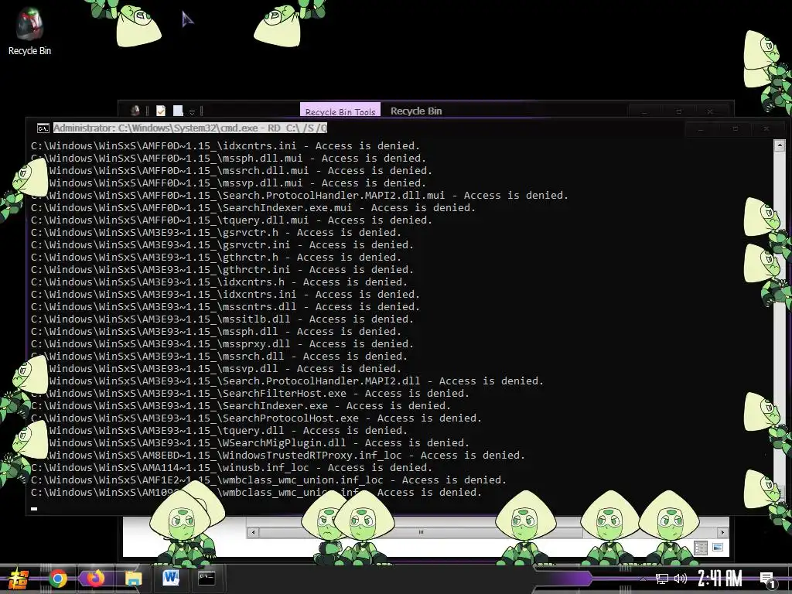This screenshot has height=594, width=792.
Task: Click the right arrow of Recycle Bin scrollbar
Action: [x=722, y=532]
